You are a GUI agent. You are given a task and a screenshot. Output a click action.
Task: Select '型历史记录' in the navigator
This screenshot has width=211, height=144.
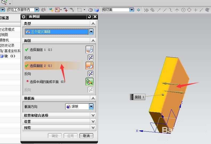pyautogui.click(x=7, y=45)
